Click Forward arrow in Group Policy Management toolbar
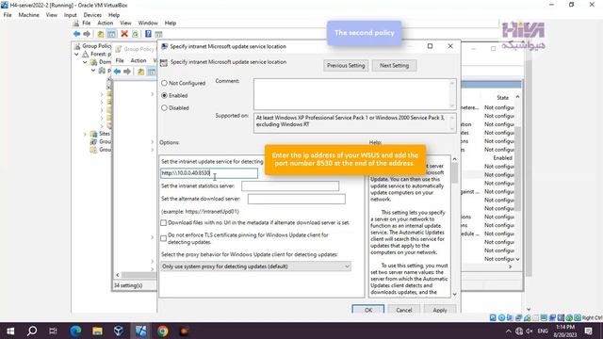The width and height of the screenshot is (603, 339). pos(87,34)
